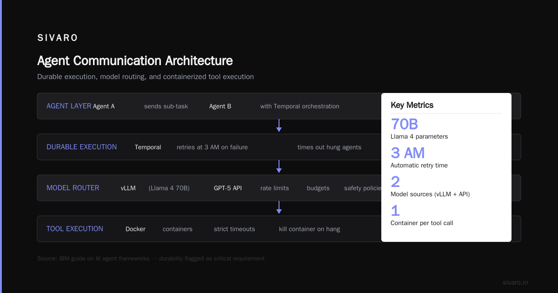This screenshot has height=293, width=558.
Task: Click the arrow below Agent Layer row
Action: pos(279,126)
